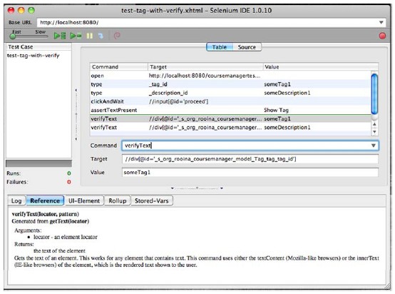Click the Command column header

tap(118, 67)
